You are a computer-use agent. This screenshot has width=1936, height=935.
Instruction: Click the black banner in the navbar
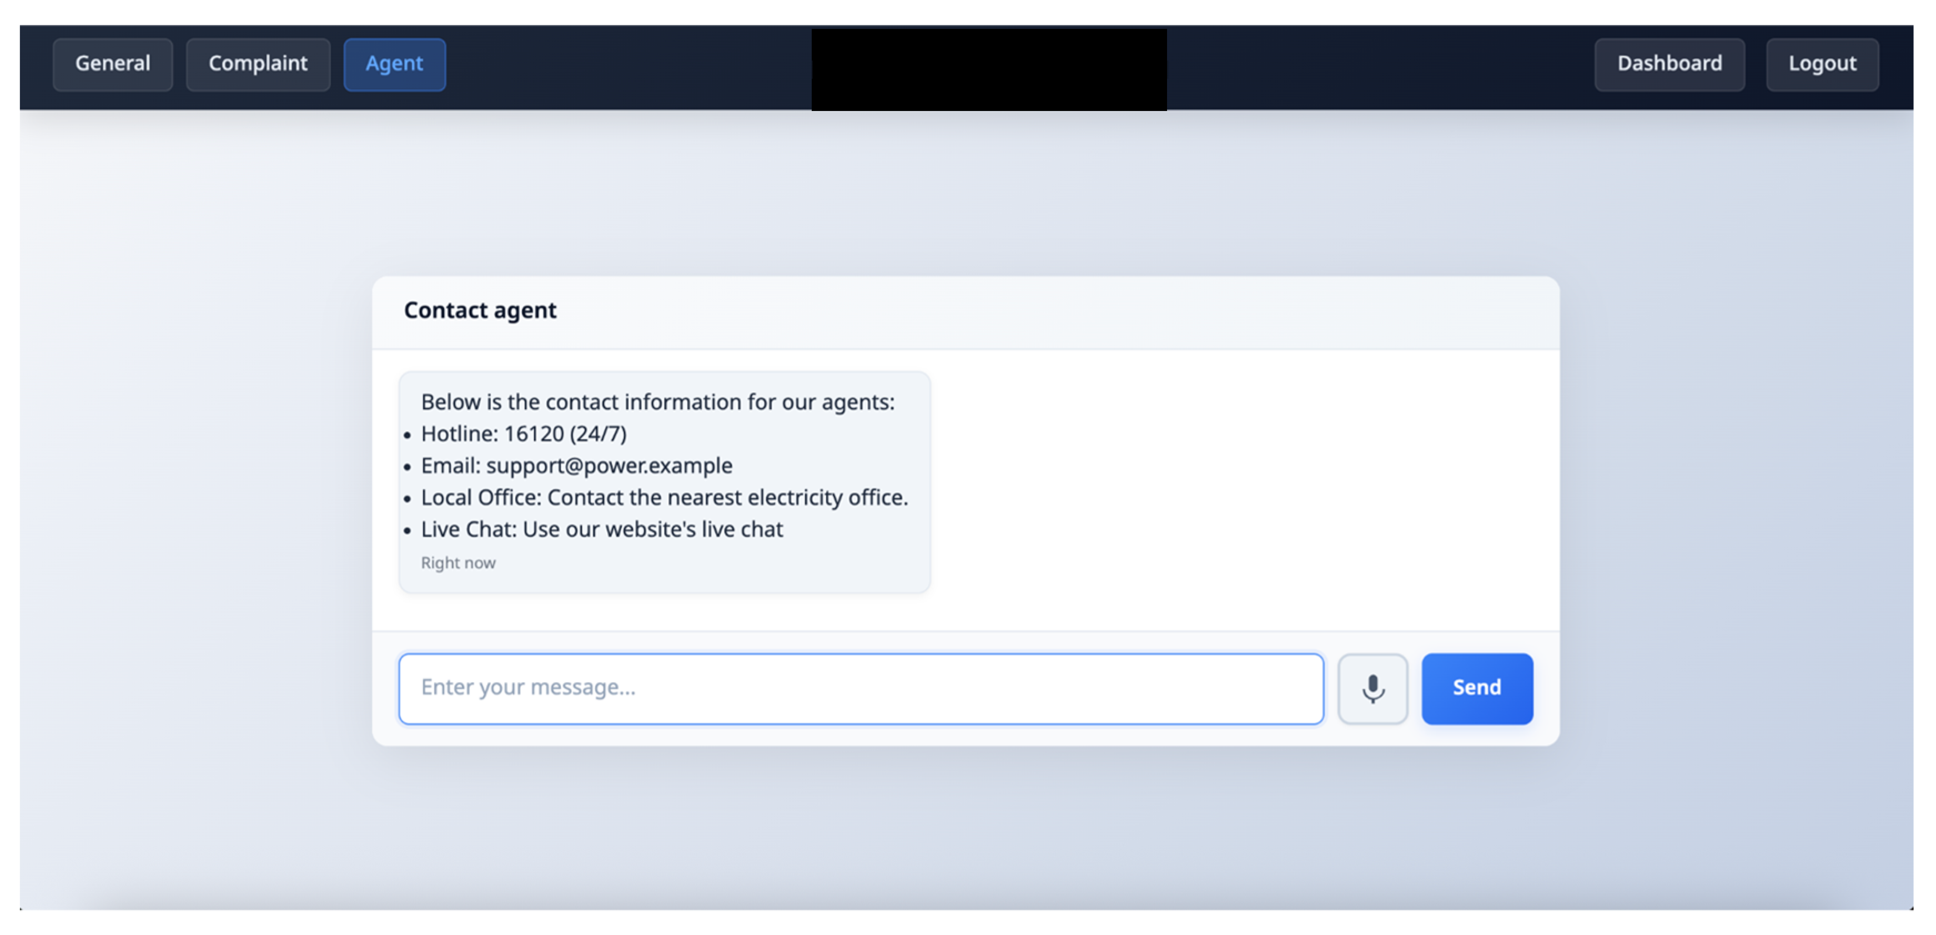[x=988, y=69]
